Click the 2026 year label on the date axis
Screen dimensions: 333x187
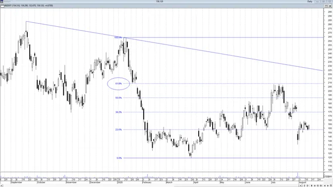(120, 183)
